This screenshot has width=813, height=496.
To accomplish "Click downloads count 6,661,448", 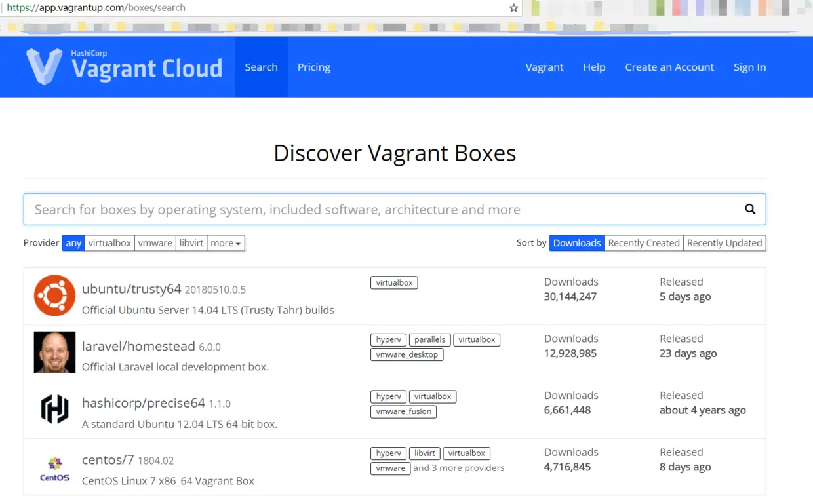I will click(567, 411).
